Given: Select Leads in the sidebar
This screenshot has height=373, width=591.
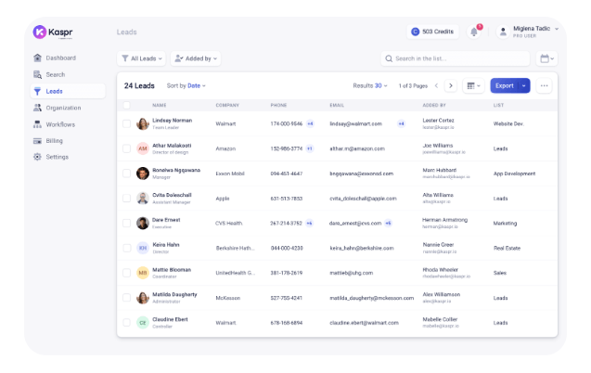Looking at the screenshot, I should click(x=68, y=91).
